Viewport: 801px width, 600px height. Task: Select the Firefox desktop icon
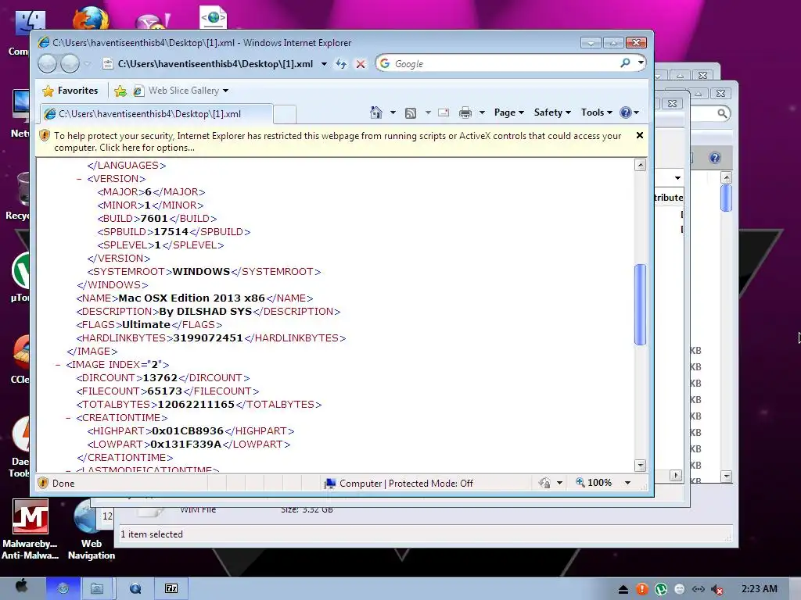click(91, 17)
